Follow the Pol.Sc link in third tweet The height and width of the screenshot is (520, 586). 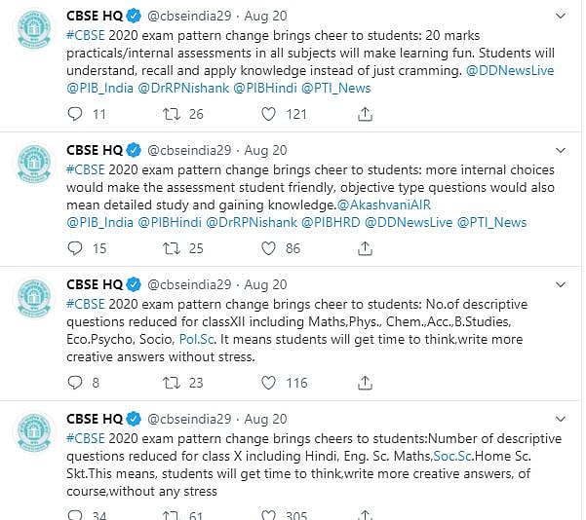tap(197, 339)
